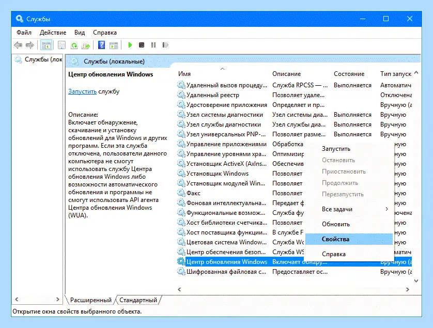Click gear icon of Удаленный реестр row
Image resolution: width=433 pixels, height=328 pixels.
coord(181,95)
